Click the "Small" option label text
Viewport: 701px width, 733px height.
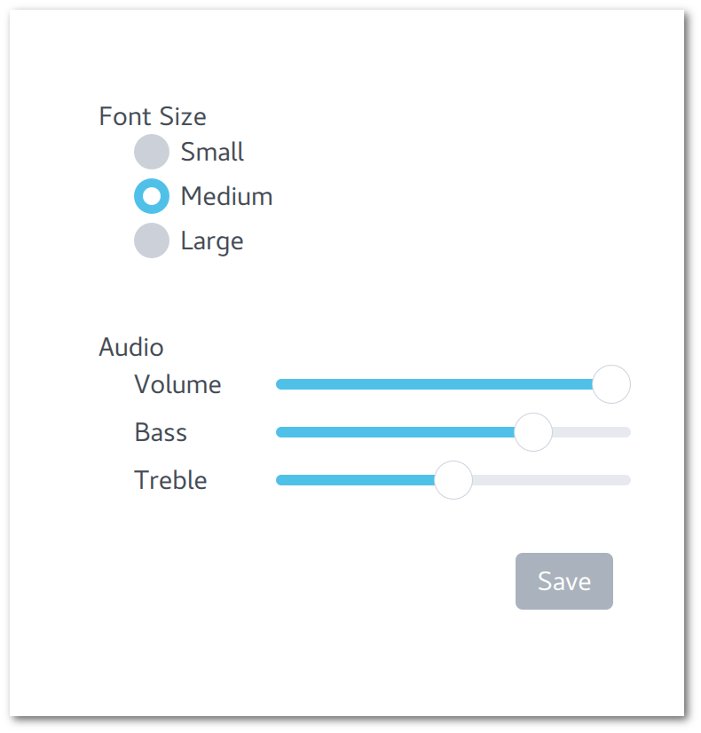pos(212,152)
